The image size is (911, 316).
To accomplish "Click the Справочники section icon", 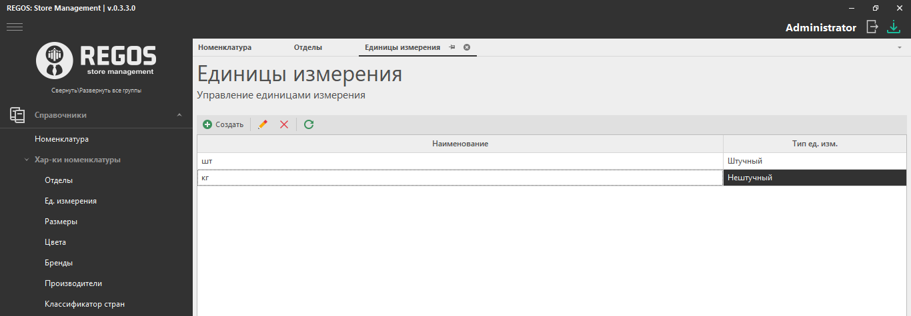I will pyautogui.click(x=17, y=115).
